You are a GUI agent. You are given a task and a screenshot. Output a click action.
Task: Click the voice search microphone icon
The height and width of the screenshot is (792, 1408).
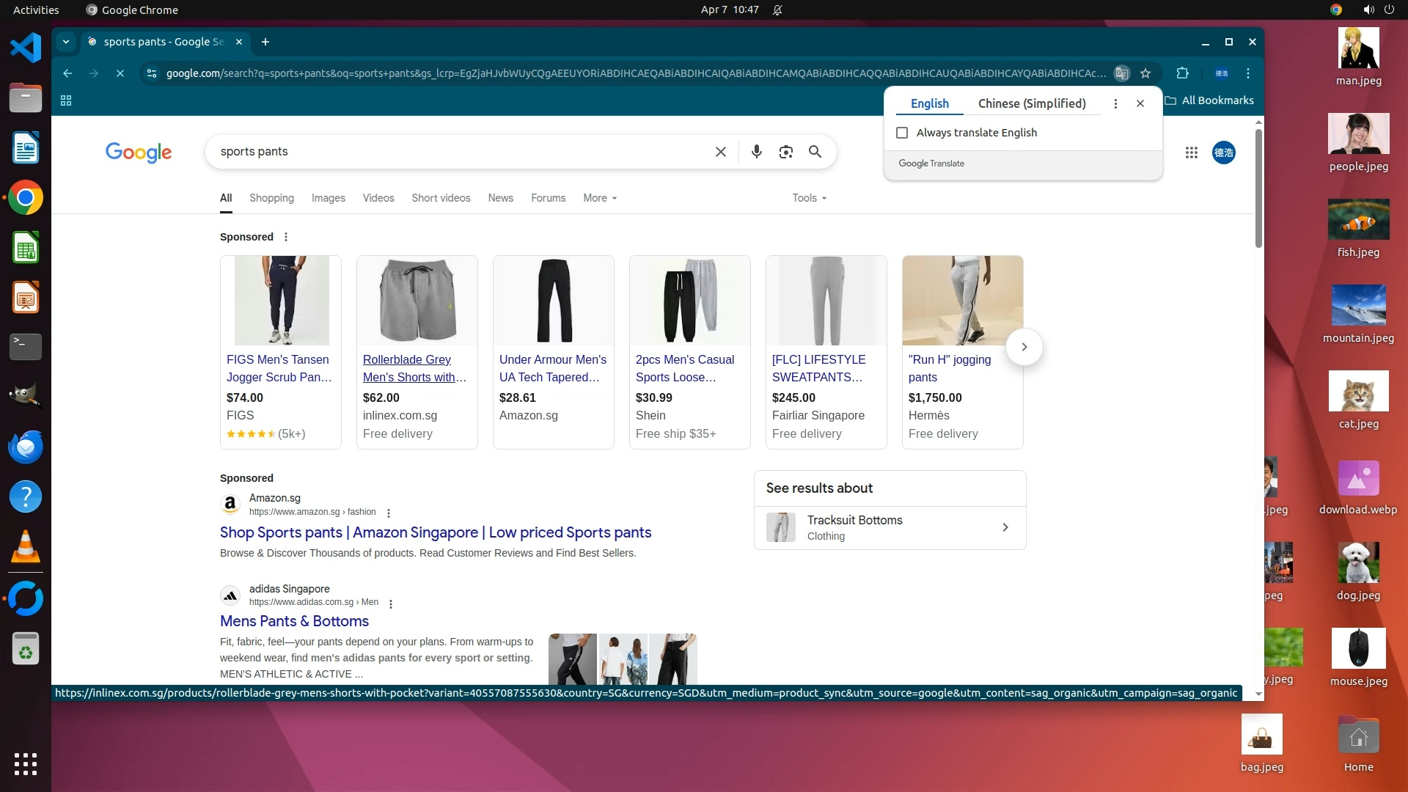click(756, 152)
